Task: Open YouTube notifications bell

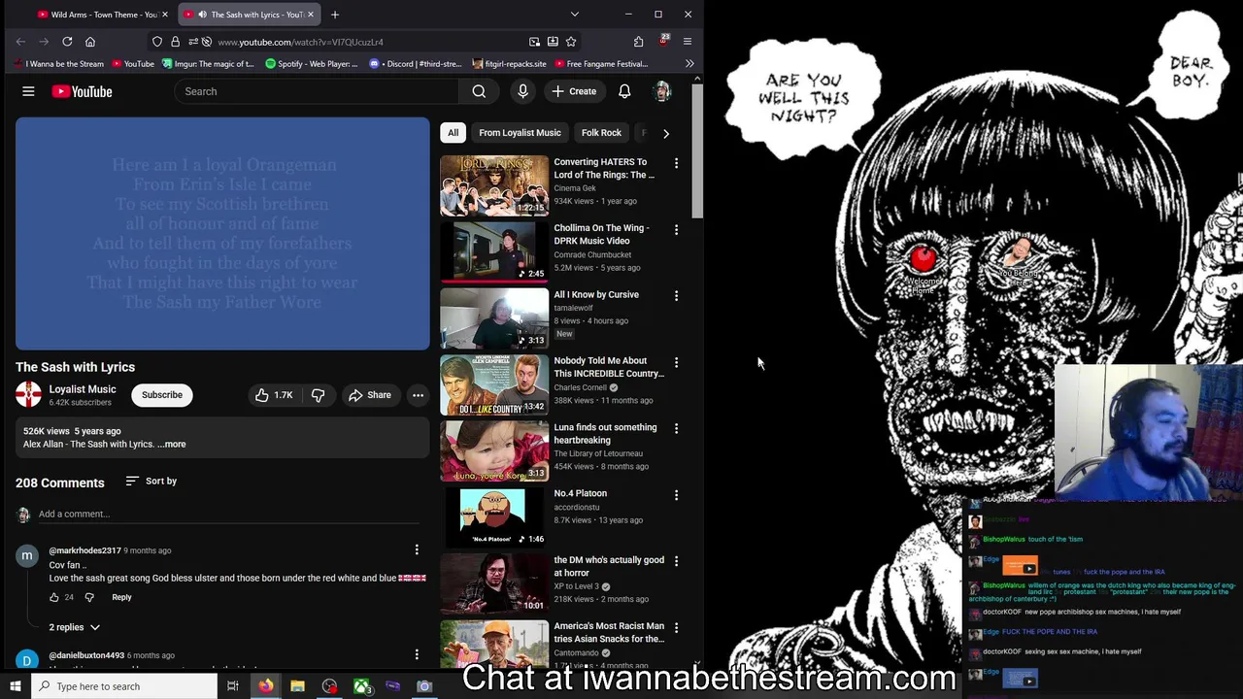Action: tap(624, 91)
